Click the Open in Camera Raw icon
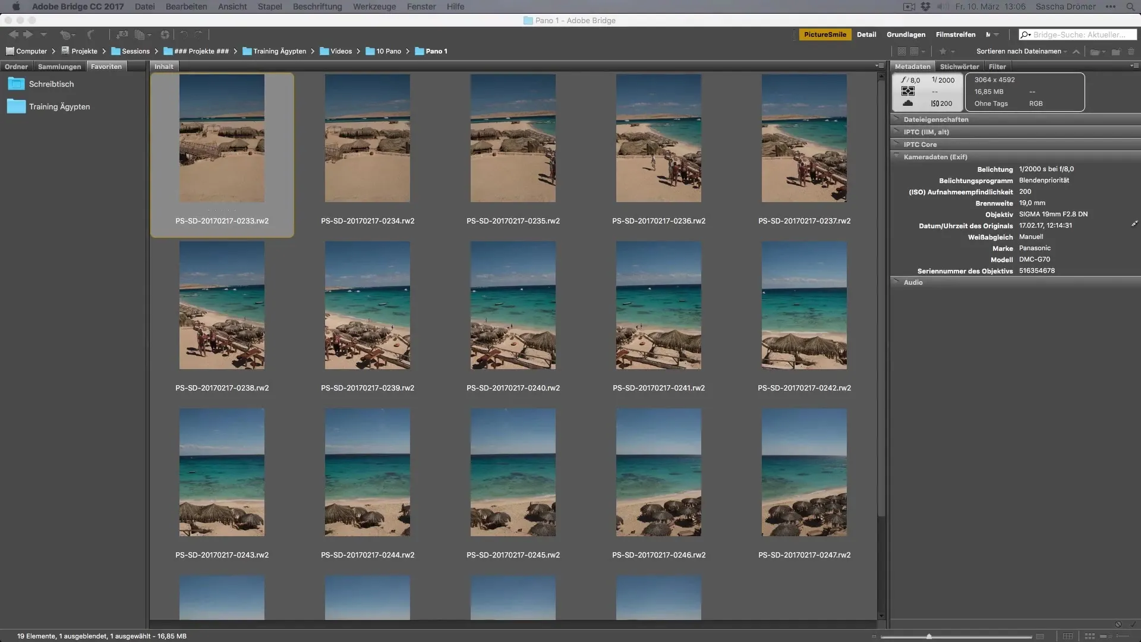The height and width of the screenshot is (642, 1141). (x=165, y=35)
